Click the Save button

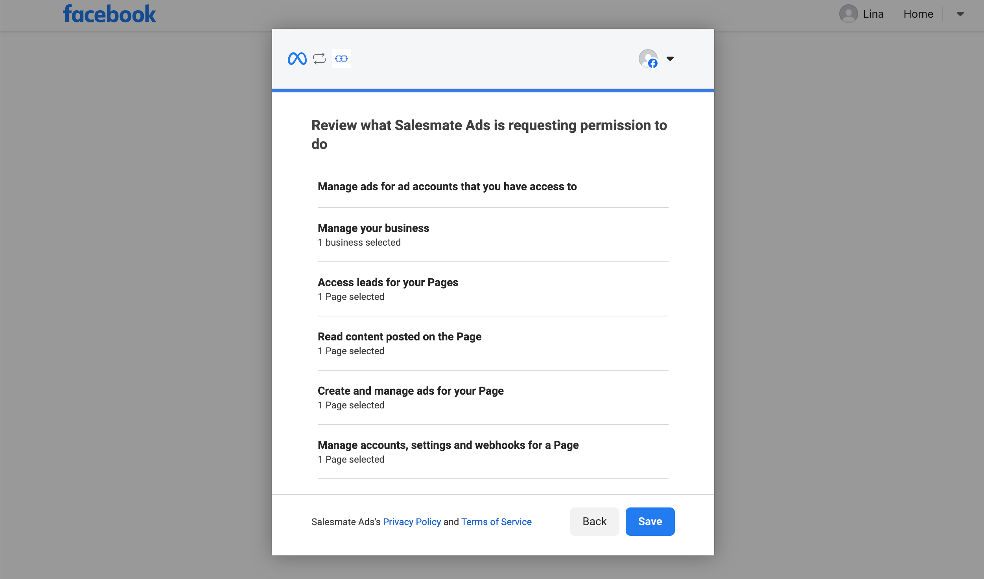click(x=650, y=521)
